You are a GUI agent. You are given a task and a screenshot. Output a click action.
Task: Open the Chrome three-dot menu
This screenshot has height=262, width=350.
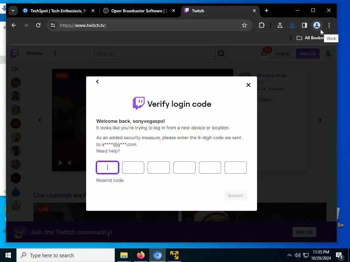click(329, 25)
